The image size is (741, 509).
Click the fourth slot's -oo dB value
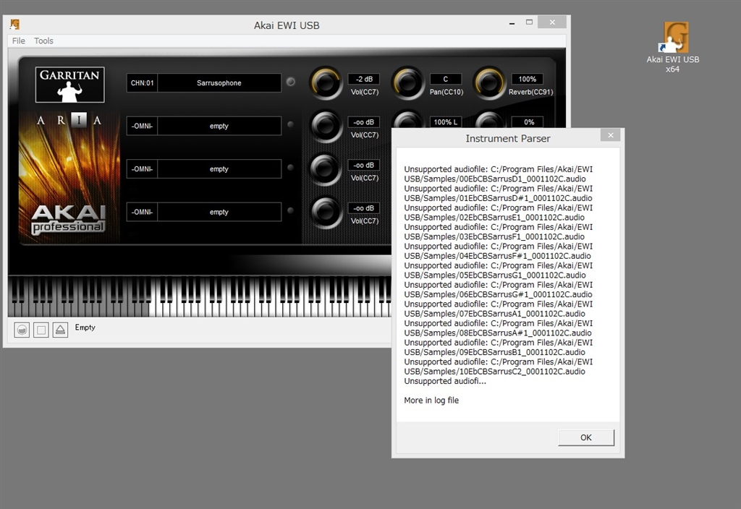tap(364, 208)
